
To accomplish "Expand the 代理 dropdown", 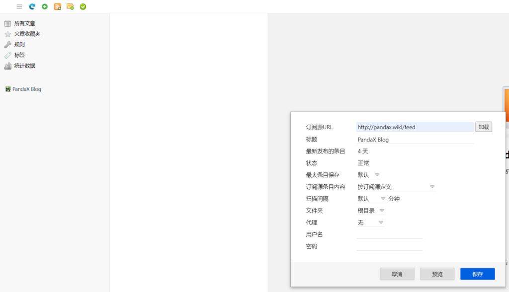I will click(x=370, y=222).
